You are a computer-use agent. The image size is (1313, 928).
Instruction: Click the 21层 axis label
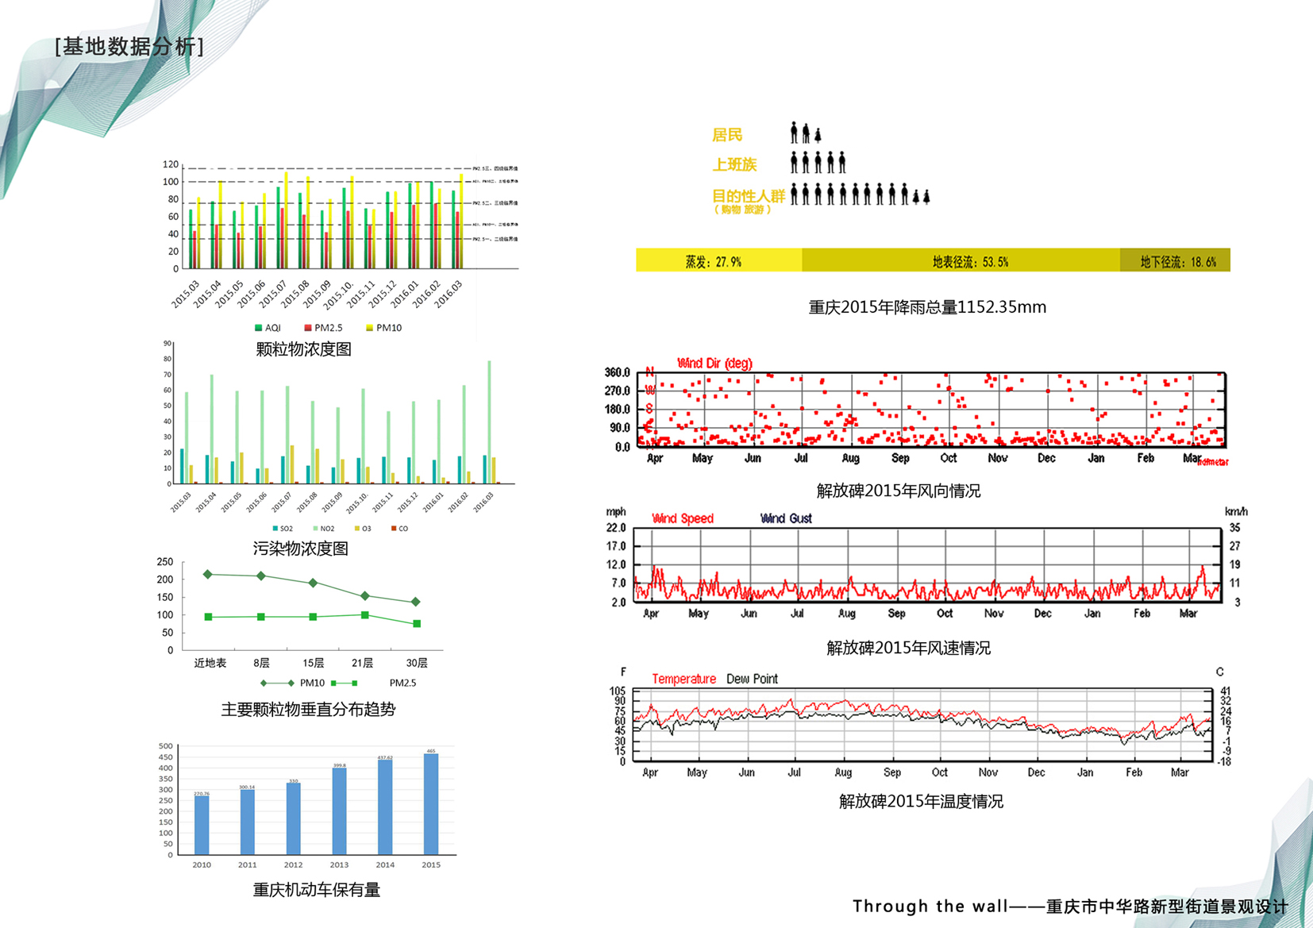362,663
